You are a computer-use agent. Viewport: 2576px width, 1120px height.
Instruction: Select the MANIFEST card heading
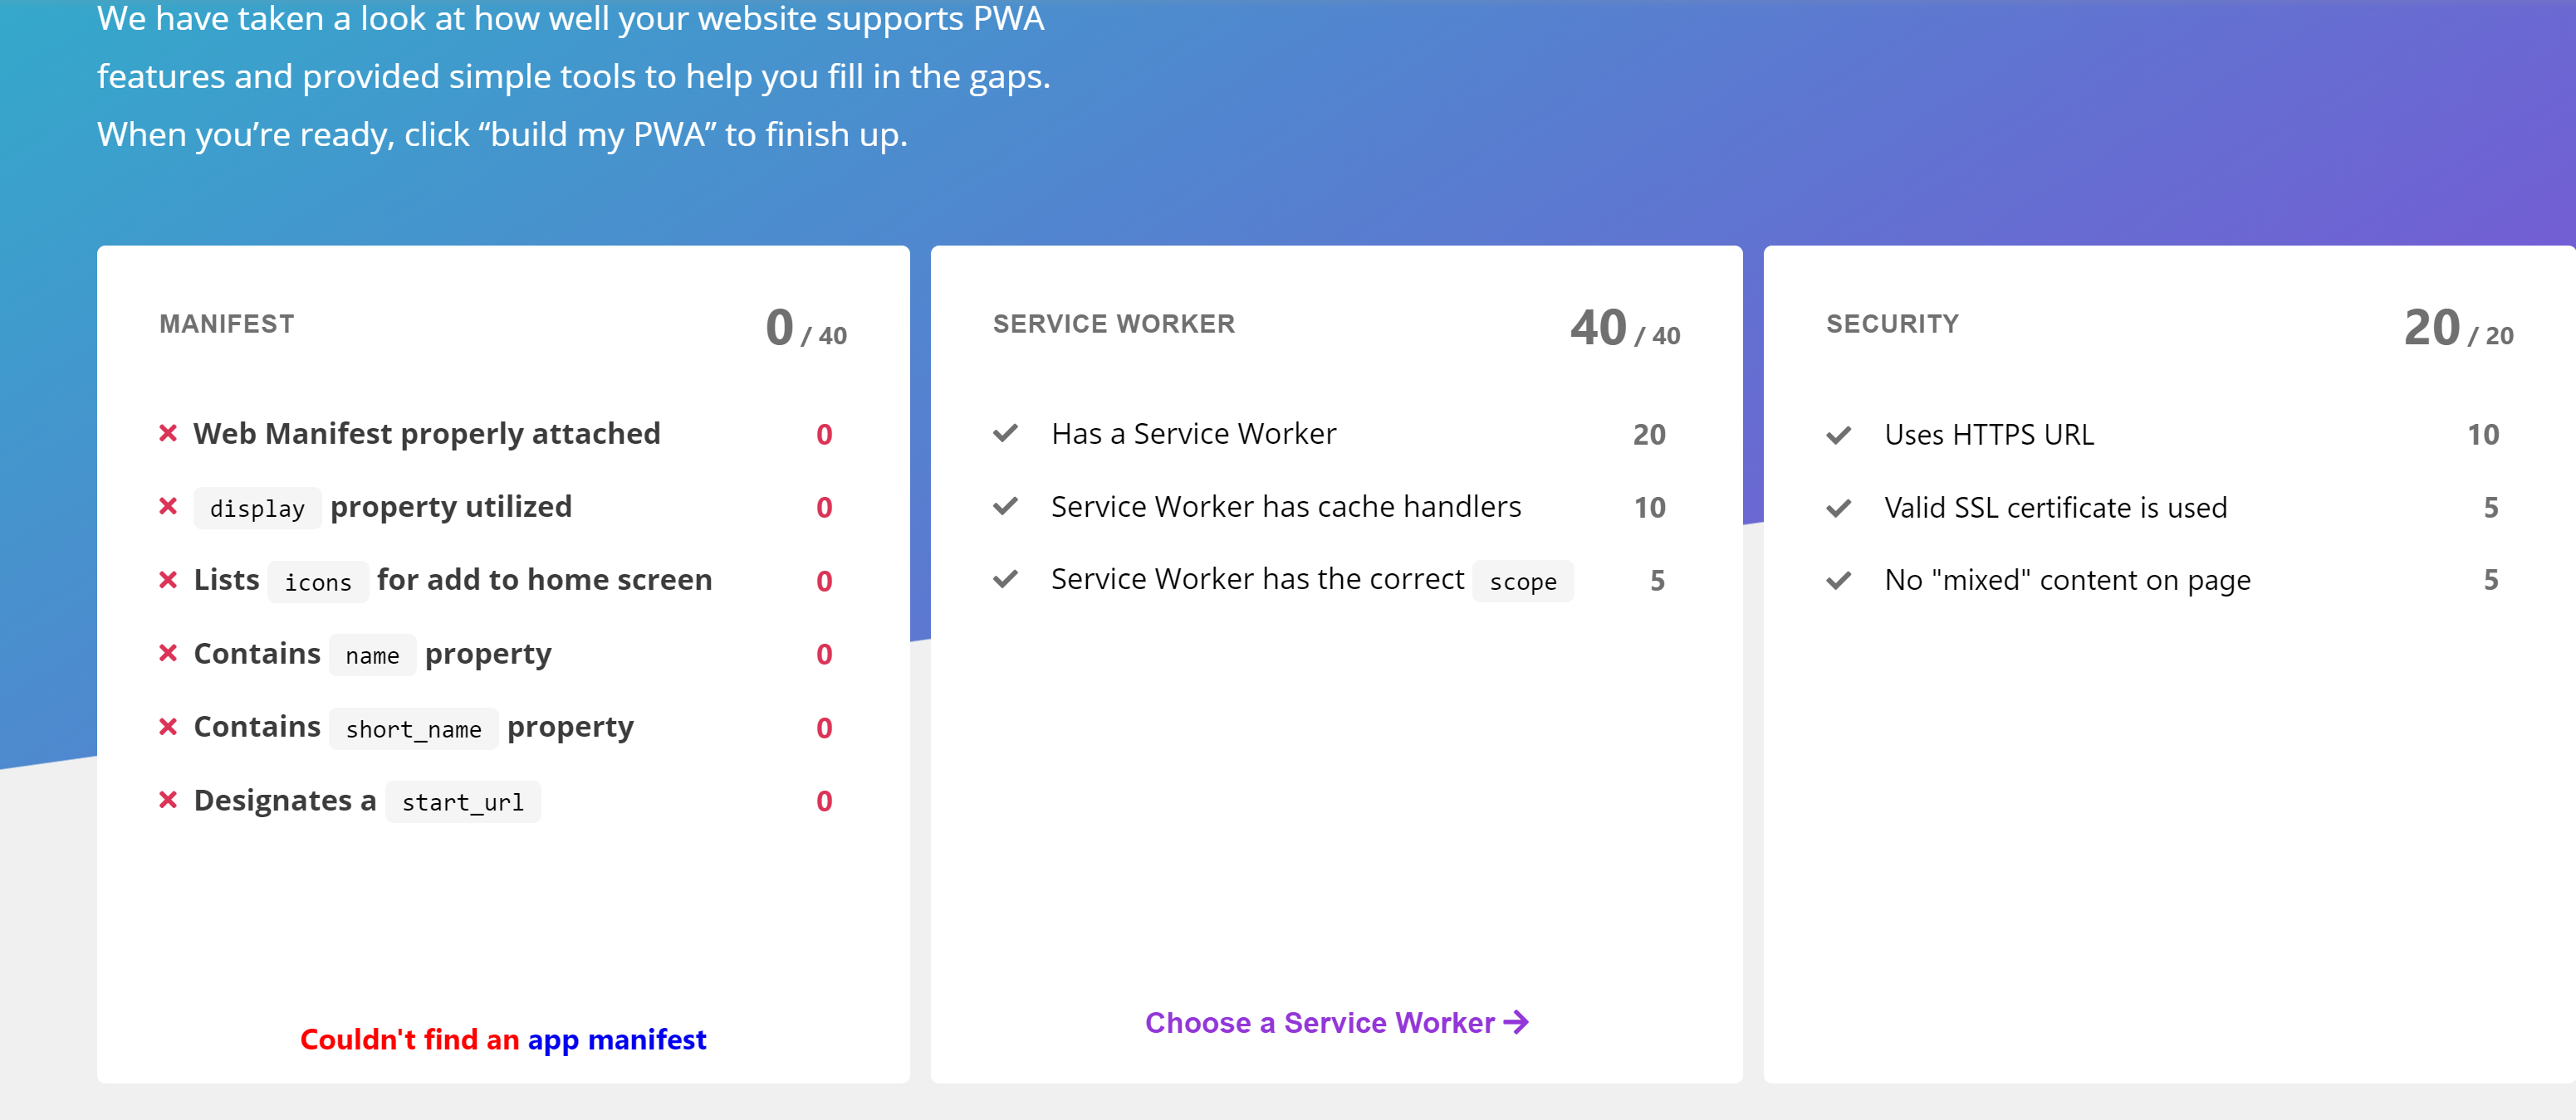click(x=227, y=324)
